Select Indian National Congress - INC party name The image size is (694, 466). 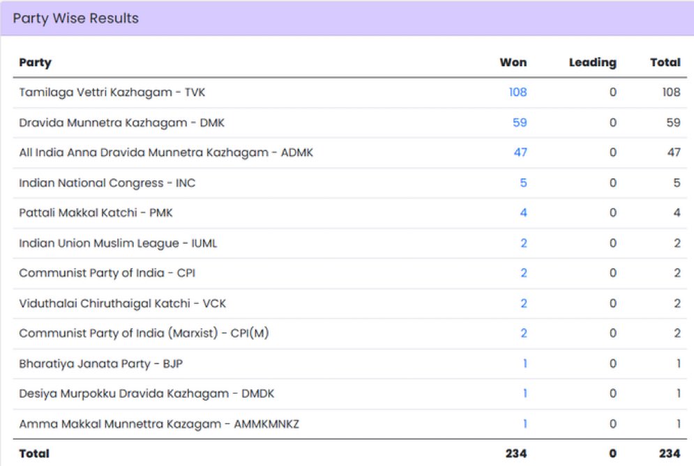pos(107,182)
